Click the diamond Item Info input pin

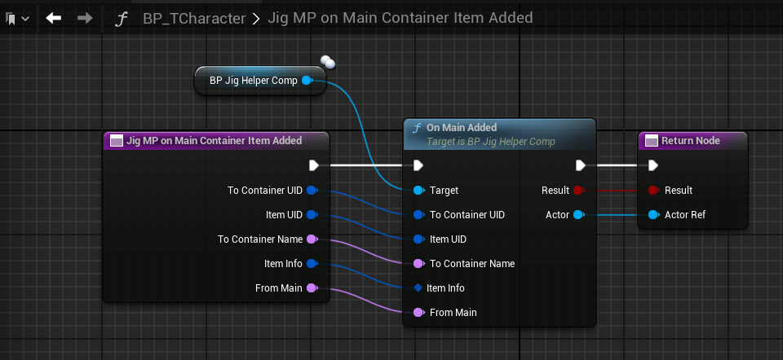tap(418, 288)
